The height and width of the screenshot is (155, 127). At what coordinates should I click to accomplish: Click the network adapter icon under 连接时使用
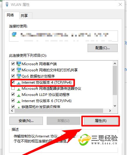coord(14,35)
